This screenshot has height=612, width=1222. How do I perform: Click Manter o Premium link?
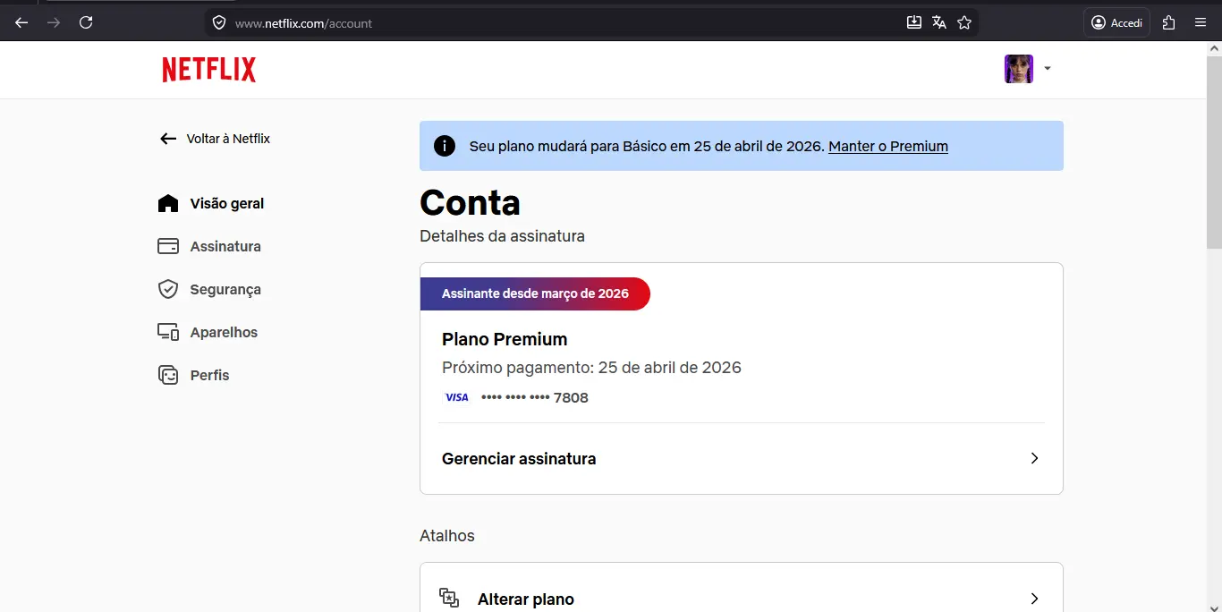[888, 146]
